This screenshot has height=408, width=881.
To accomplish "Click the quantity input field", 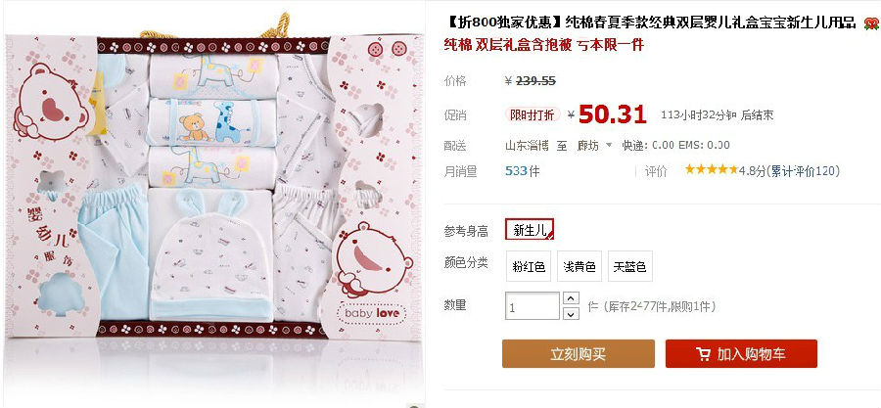I will 533,306.
